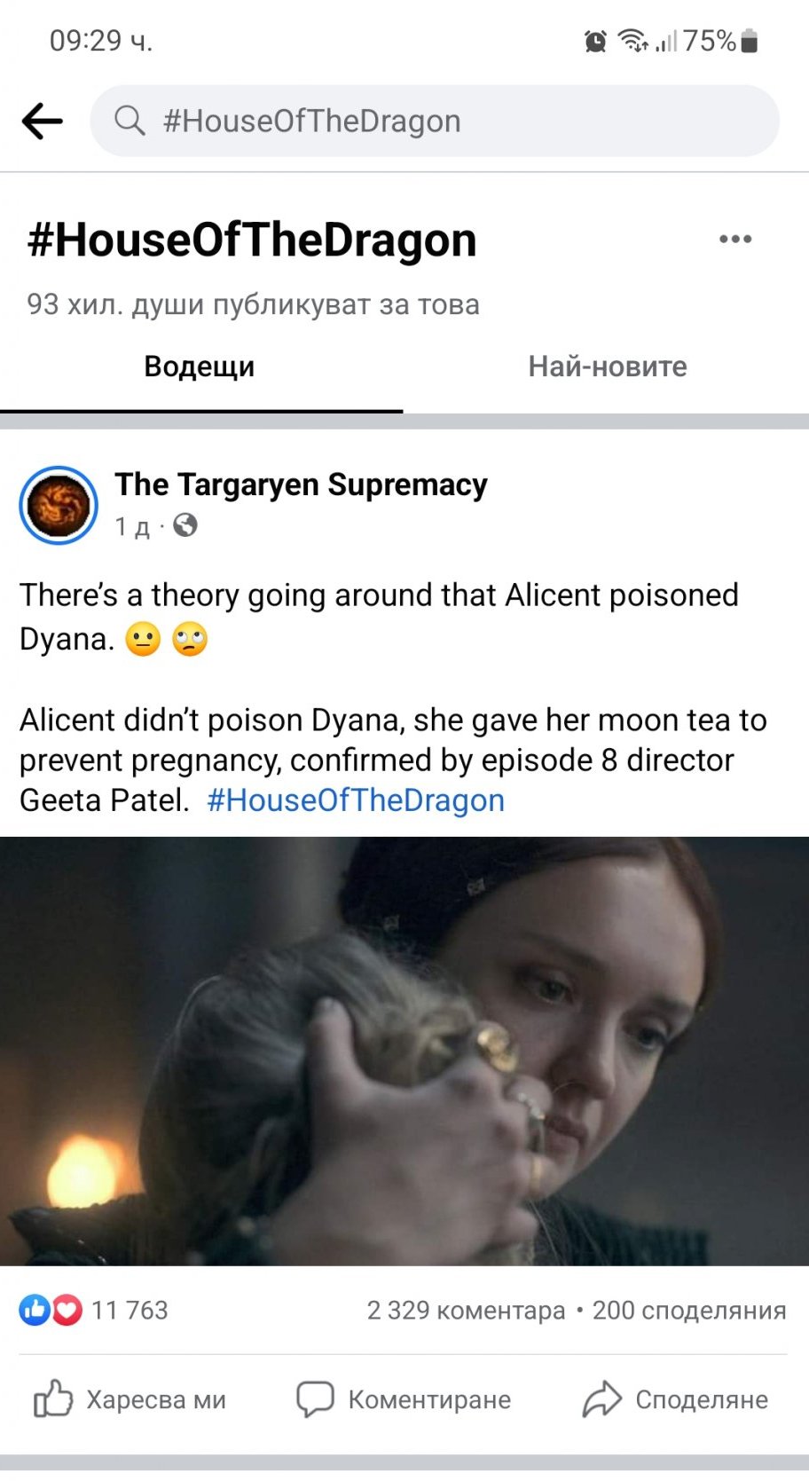Open The Targaryen Supremacy page name
The width and height of the screenshot is (809, 1481).
[301, 484]
